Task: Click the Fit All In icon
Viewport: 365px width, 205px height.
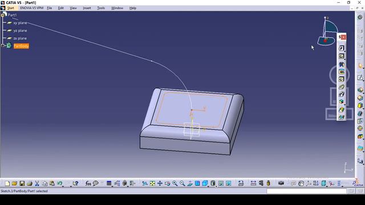Action: 152,183
